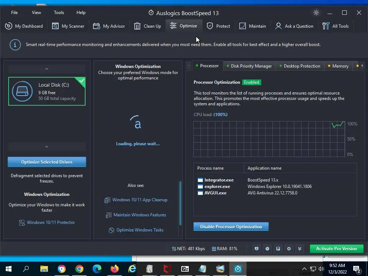This screenshot has height=276, width=368.
Task: Toggle the light/dark theme sun icon
Action: pyautogui.click(x=316, y=13)
